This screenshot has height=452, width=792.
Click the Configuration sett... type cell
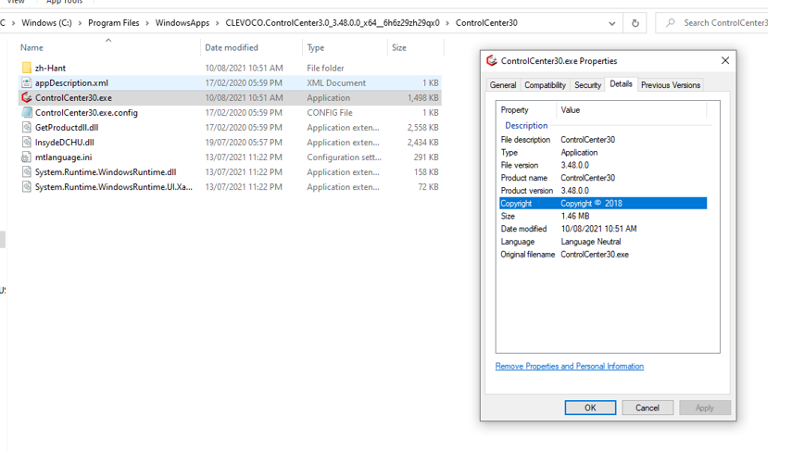point(344,157)
